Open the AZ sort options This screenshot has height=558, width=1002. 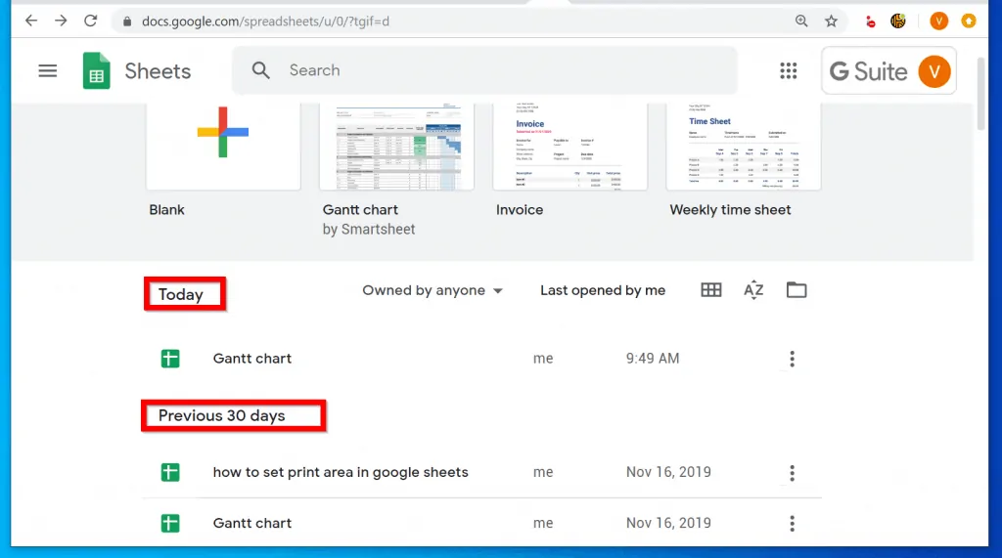click(x=753, y=290)
